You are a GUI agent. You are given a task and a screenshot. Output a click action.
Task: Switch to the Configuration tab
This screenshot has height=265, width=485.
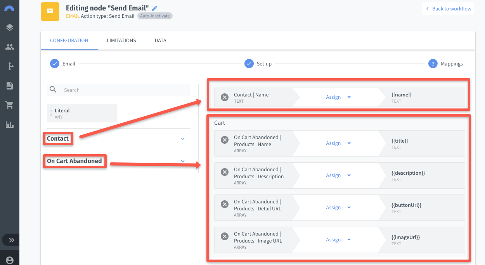[x=69, y=40]
